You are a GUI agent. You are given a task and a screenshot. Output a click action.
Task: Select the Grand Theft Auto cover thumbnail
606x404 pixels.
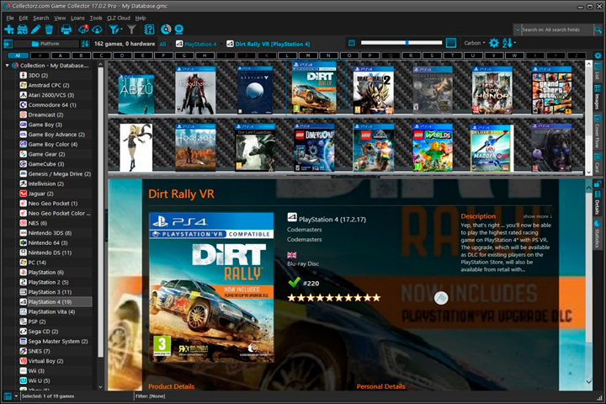(551, 90)
